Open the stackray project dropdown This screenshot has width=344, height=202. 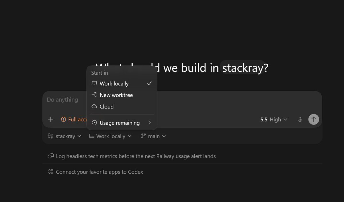coord(64,136)
